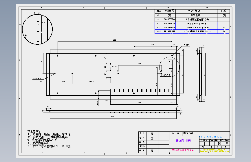251x162 pixels.
Task: Click the 76 dimension near the slots
Action: point(106,100)
